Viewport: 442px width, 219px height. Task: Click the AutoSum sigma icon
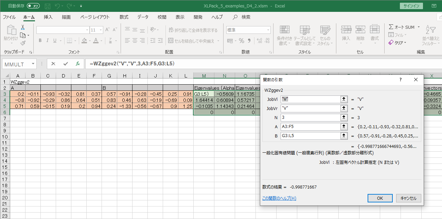tap(391, 27)
